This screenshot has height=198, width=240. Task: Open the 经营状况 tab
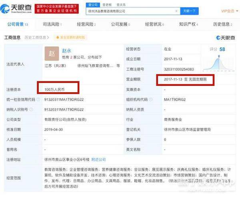click(154, 24)
